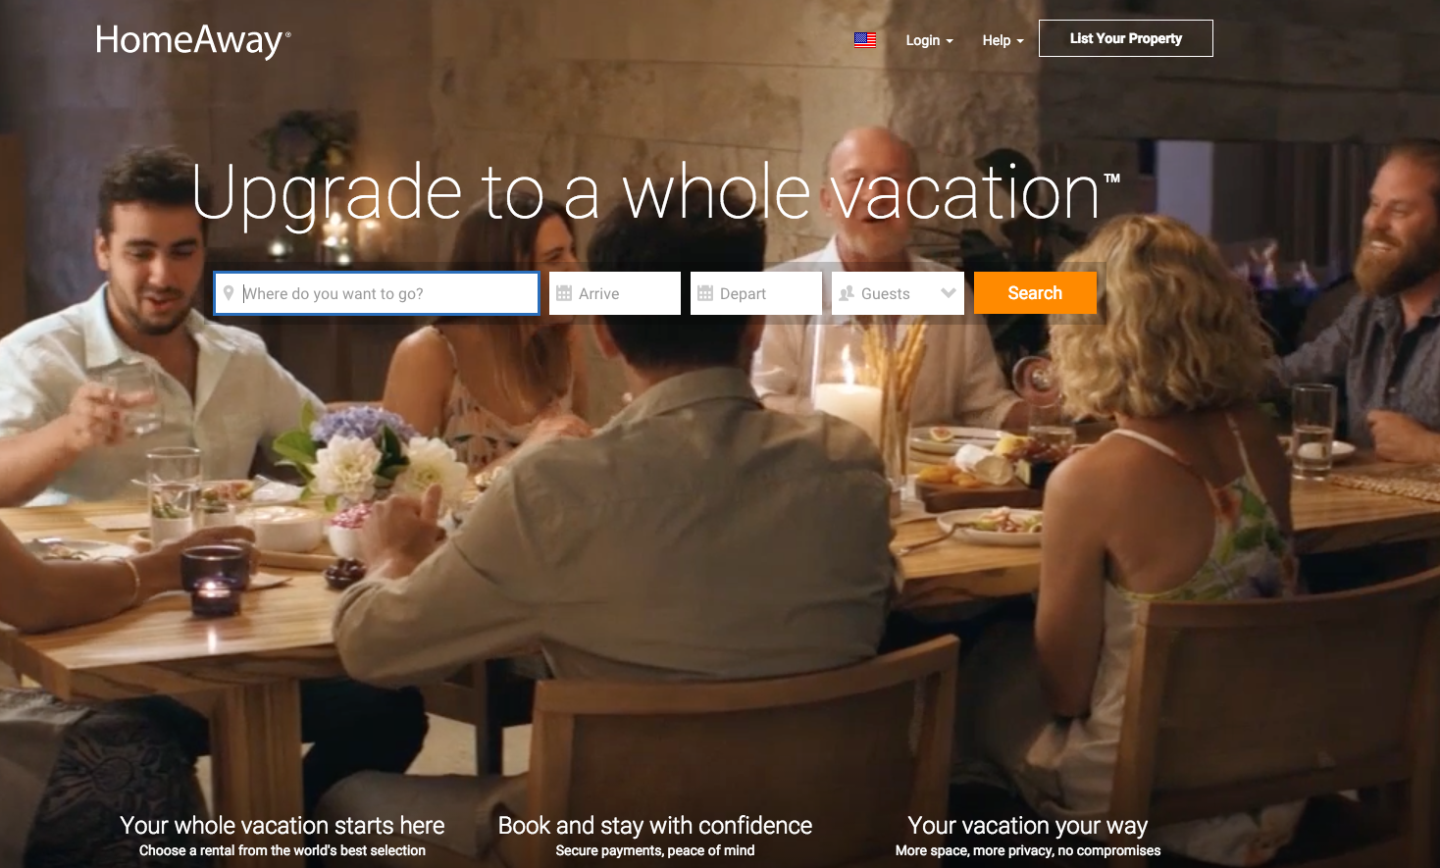Click 'Choose a rental from the world's best selection'

click(283, 850)
